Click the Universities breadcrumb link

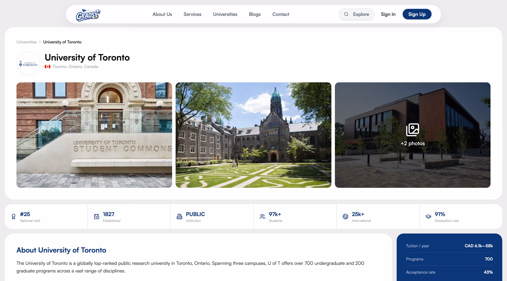[27, 42]
